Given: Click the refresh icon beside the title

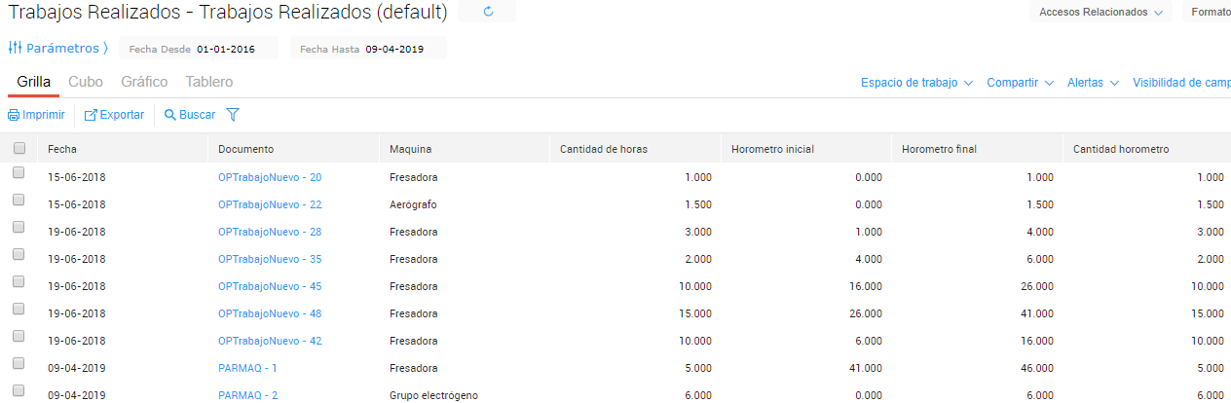Looking at the screenshot, I should (x=487, y=12).
